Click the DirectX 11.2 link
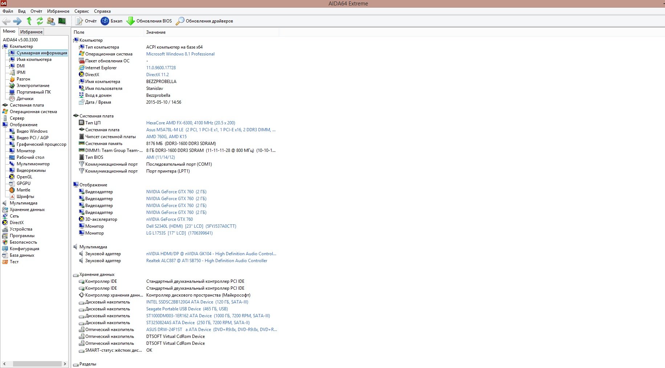Image resolution: width=665 pixels, height=368 pixels. (158, 75)
